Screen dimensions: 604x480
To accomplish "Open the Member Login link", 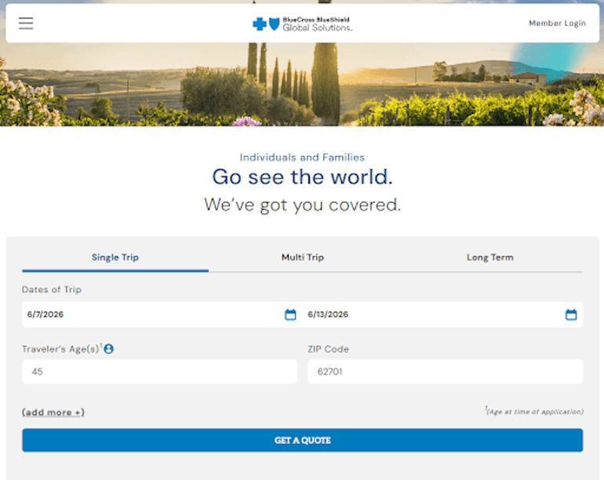I will [x=557, y=23].
